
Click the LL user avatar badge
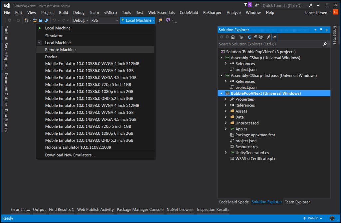pos(336,12)
